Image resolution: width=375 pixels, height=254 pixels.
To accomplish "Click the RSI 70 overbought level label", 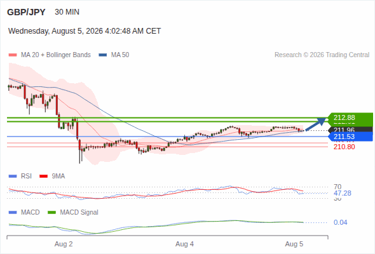I will pos(337,187).
